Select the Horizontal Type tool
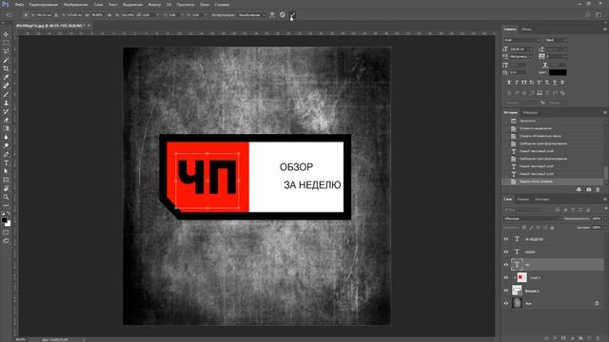 6,162
